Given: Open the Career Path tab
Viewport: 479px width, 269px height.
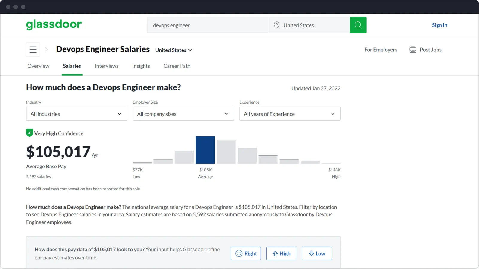Looking at the screenshot, I should pyautogui.click(x=177, y=66).
